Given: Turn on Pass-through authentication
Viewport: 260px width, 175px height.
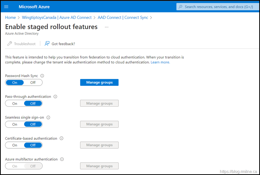Looking at the screenshot, I should (x=15, y=103).
